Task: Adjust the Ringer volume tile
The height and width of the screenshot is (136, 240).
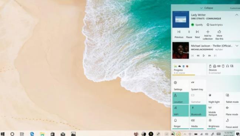Action: click(180, 123)
